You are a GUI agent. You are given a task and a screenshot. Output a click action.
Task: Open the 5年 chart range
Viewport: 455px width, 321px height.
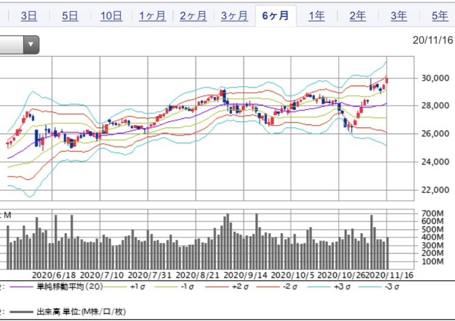coord(440,16)
